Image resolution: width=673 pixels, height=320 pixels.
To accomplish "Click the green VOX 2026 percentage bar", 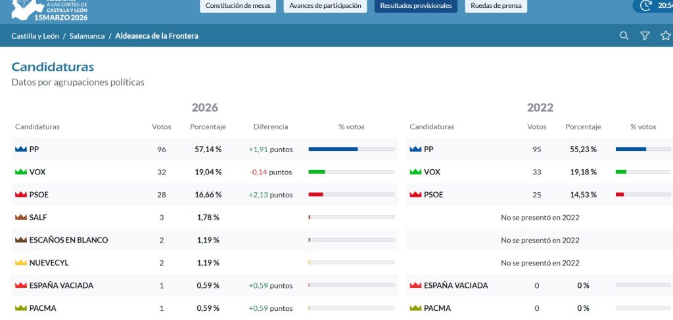I will [x=352, y=172].
